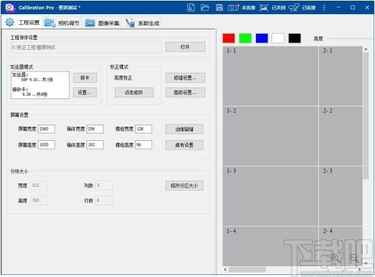This screenshot has height=277, width=375.
Task: Zoom in with the magnifier plus icon
Action: (x=335, y=257)
